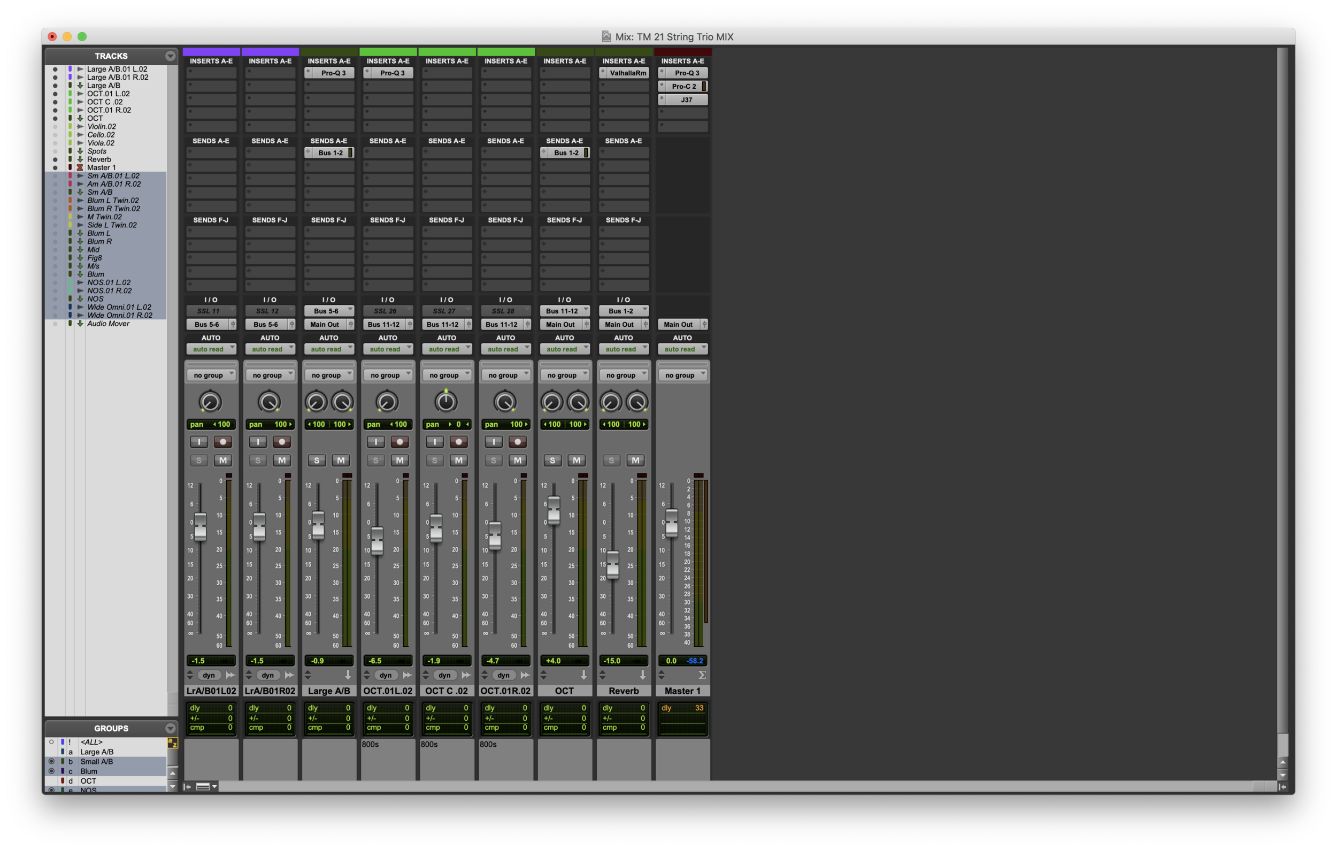Viewport: 1337px width, 850px height.
Task: Record-enable the LrA/B01L02 track
Action: [x=223, y=442]
